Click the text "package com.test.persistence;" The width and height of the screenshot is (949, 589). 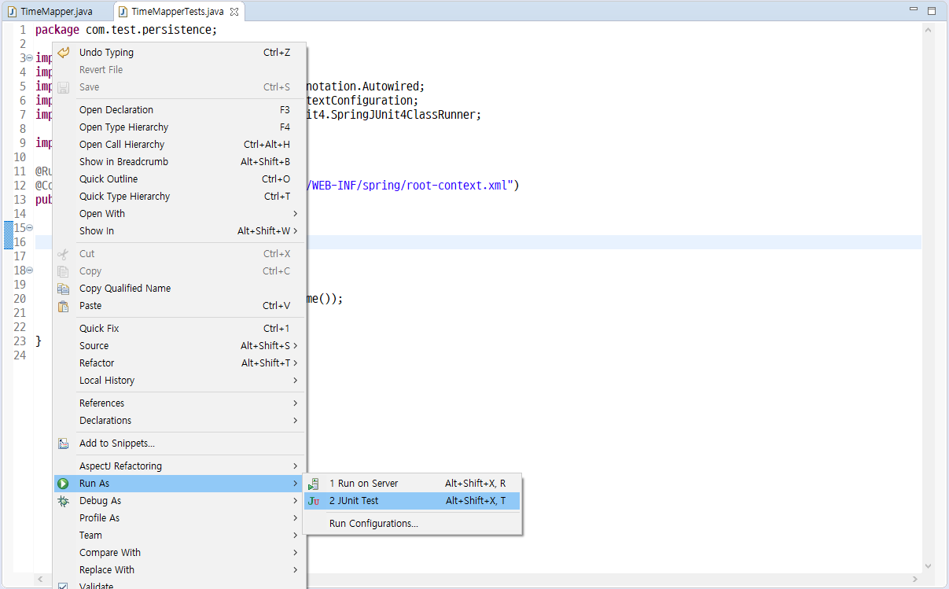tap(126, 30)
